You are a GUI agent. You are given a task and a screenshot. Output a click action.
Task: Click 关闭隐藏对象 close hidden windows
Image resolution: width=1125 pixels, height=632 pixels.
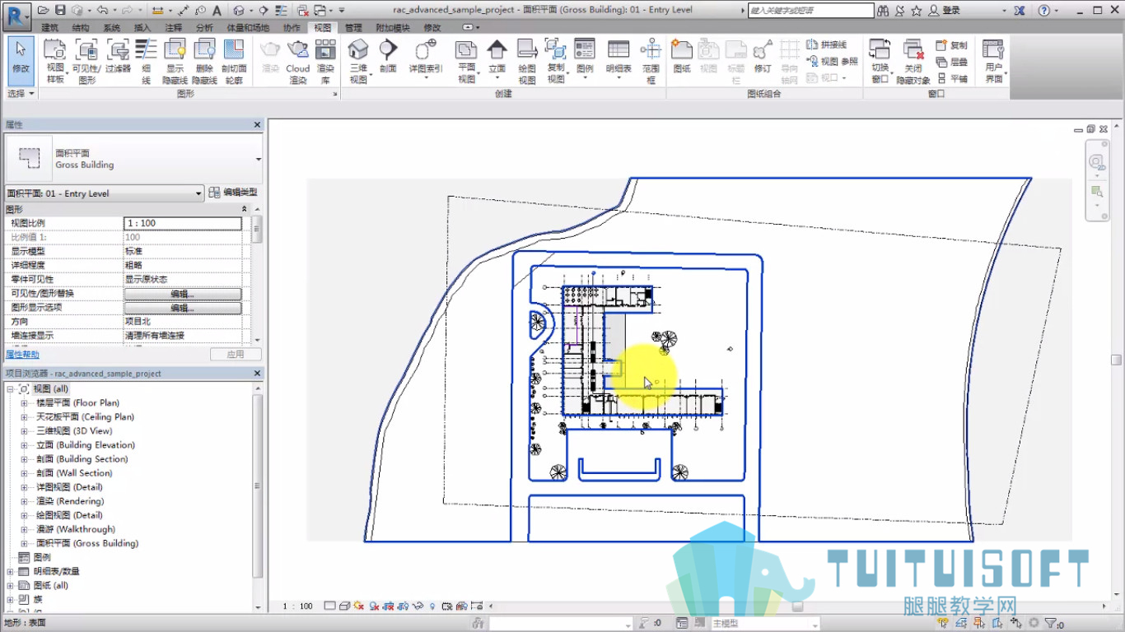(x=913, y=61)
